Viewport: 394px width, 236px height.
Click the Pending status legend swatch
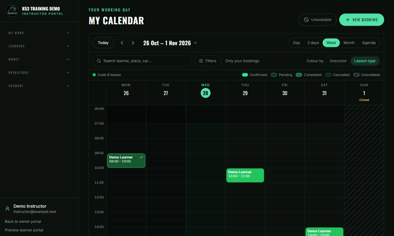(274, 75)
